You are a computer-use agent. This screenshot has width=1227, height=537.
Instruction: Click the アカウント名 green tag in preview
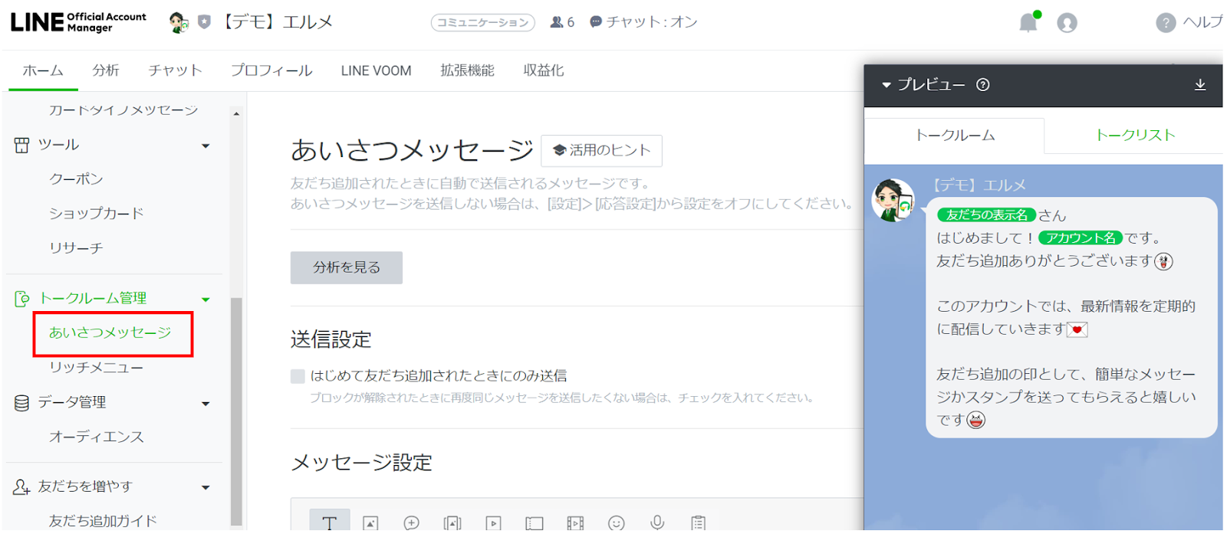(x=1080, y=238)
